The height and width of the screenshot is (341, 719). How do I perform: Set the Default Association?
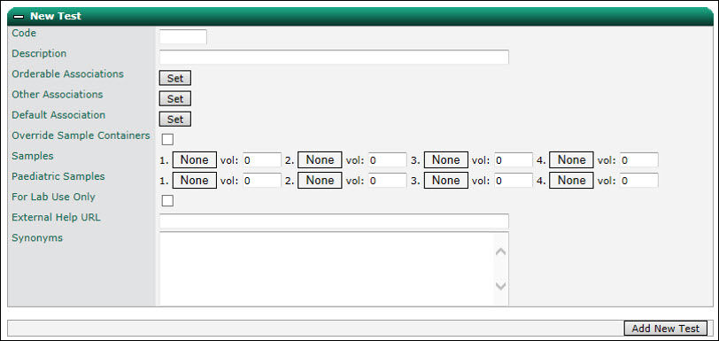tap(175, 120)
